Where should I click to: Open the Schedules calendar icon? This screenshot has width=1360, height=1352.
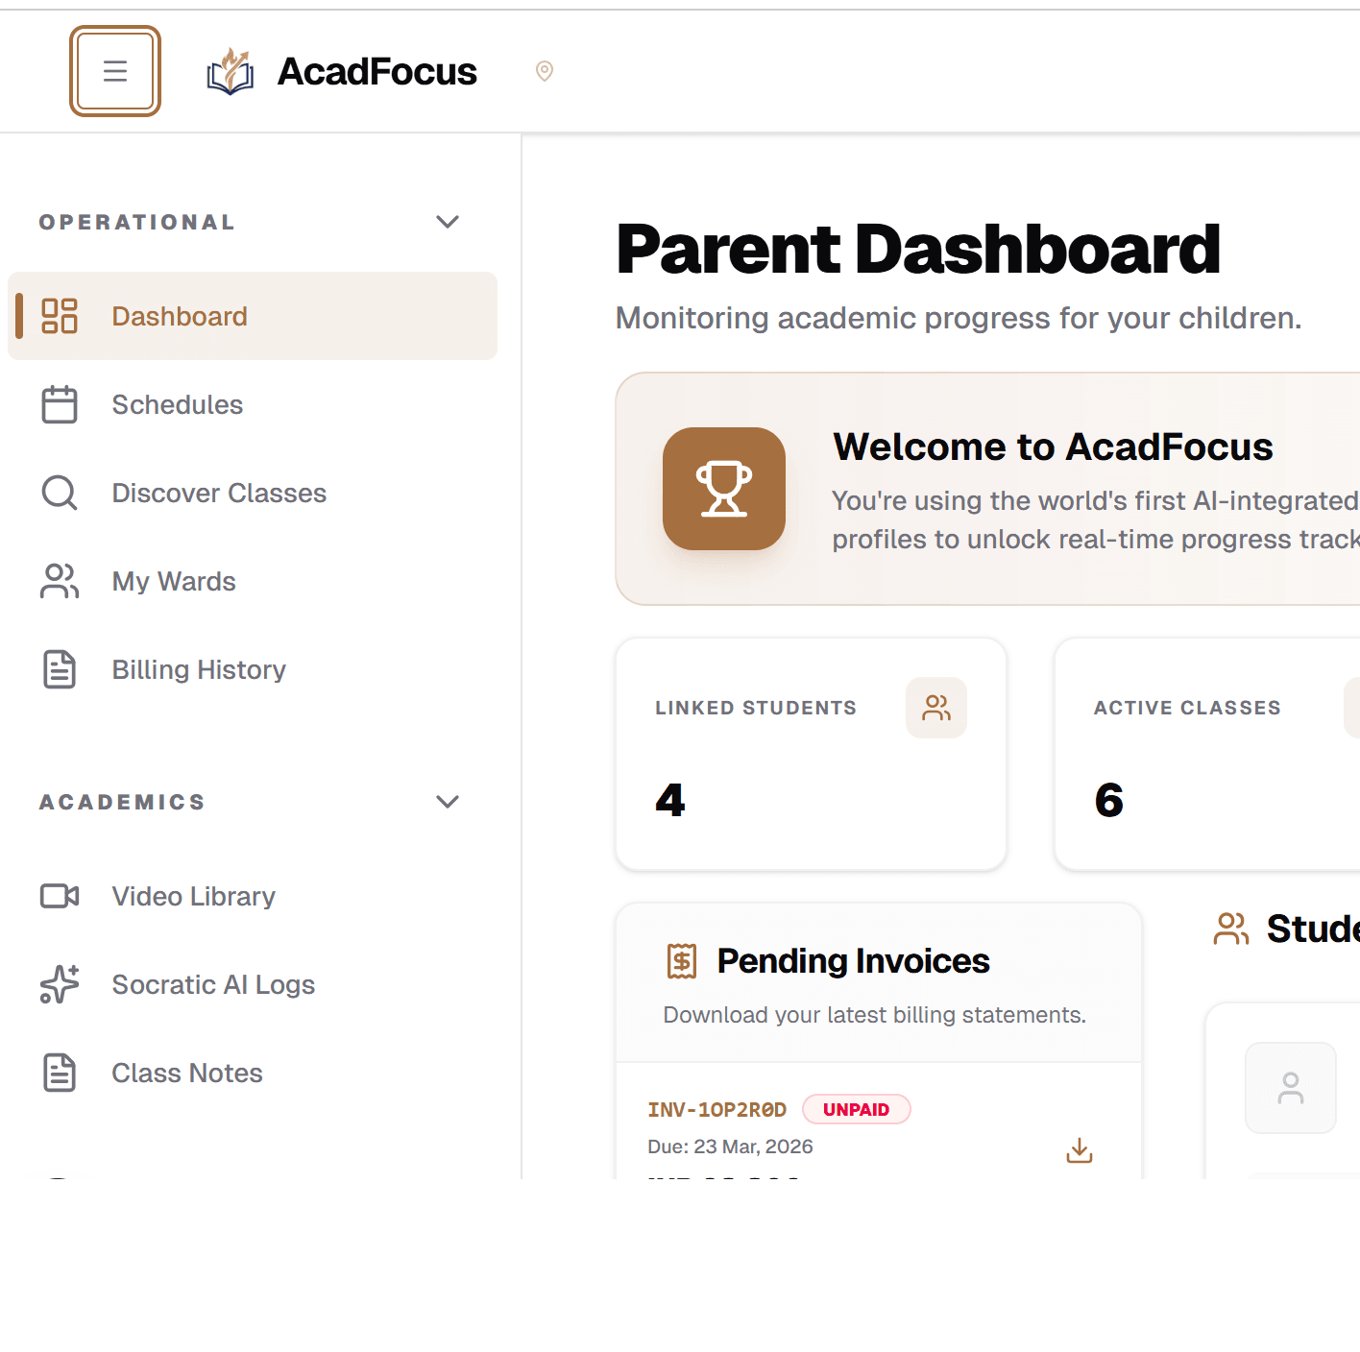tap(59, 404)
